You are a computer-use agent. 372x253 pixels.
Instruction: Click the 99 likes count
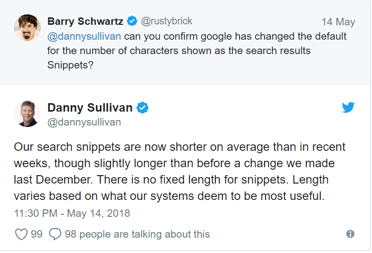pyautogui.click(x=36, y=234)
